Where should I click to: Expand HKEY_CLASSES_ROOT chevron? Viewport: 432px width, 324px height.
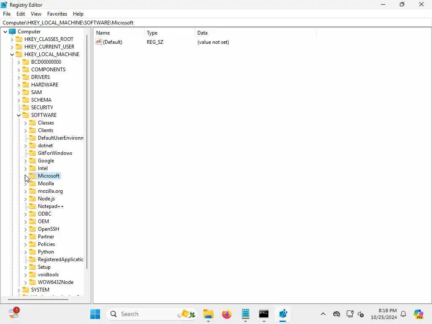[12, 39]
